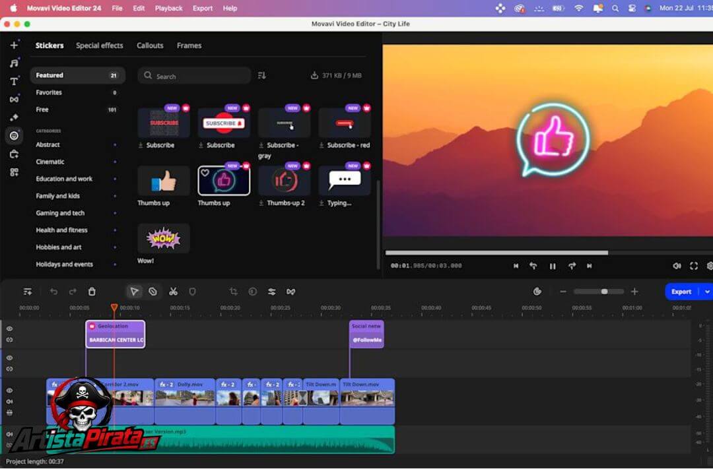
Task: Expand the Holidays and events category
Action: (115, 265)
